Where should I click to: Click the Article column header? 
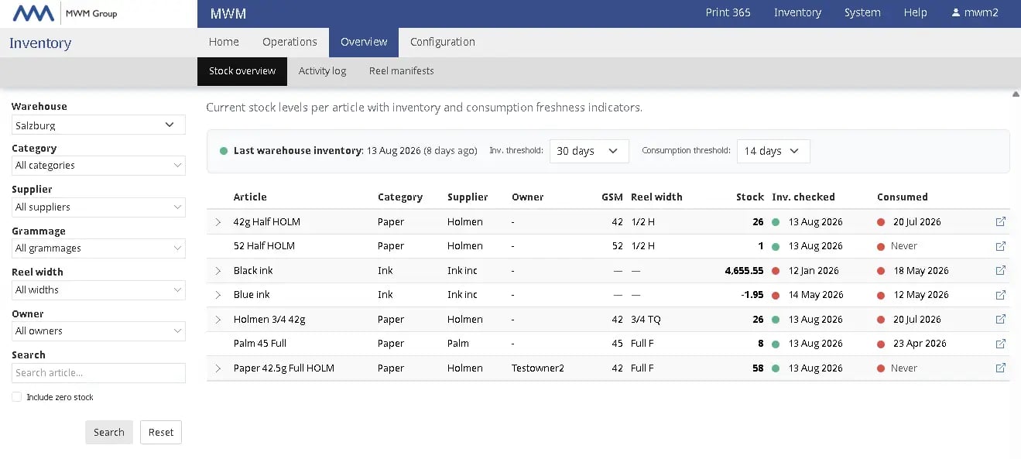pyautogui.click(x=250, y=197)
